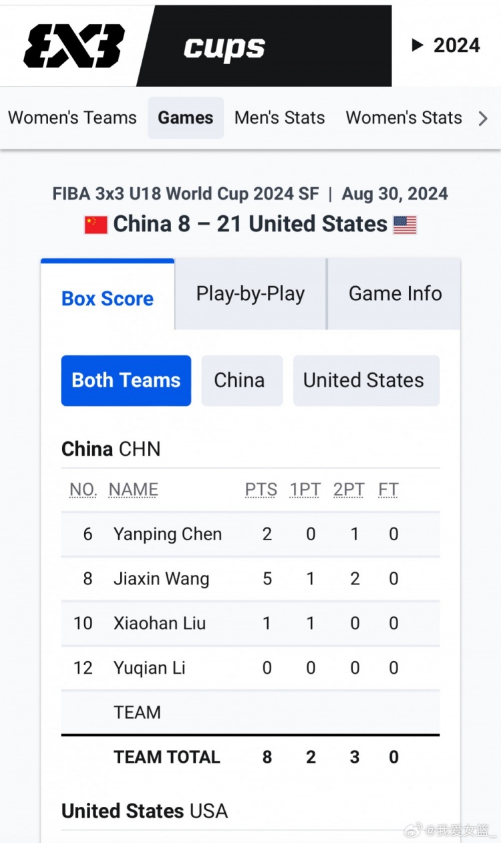Switch to Play-by-Play tab
501x843 pixels.
pos(251,294)
